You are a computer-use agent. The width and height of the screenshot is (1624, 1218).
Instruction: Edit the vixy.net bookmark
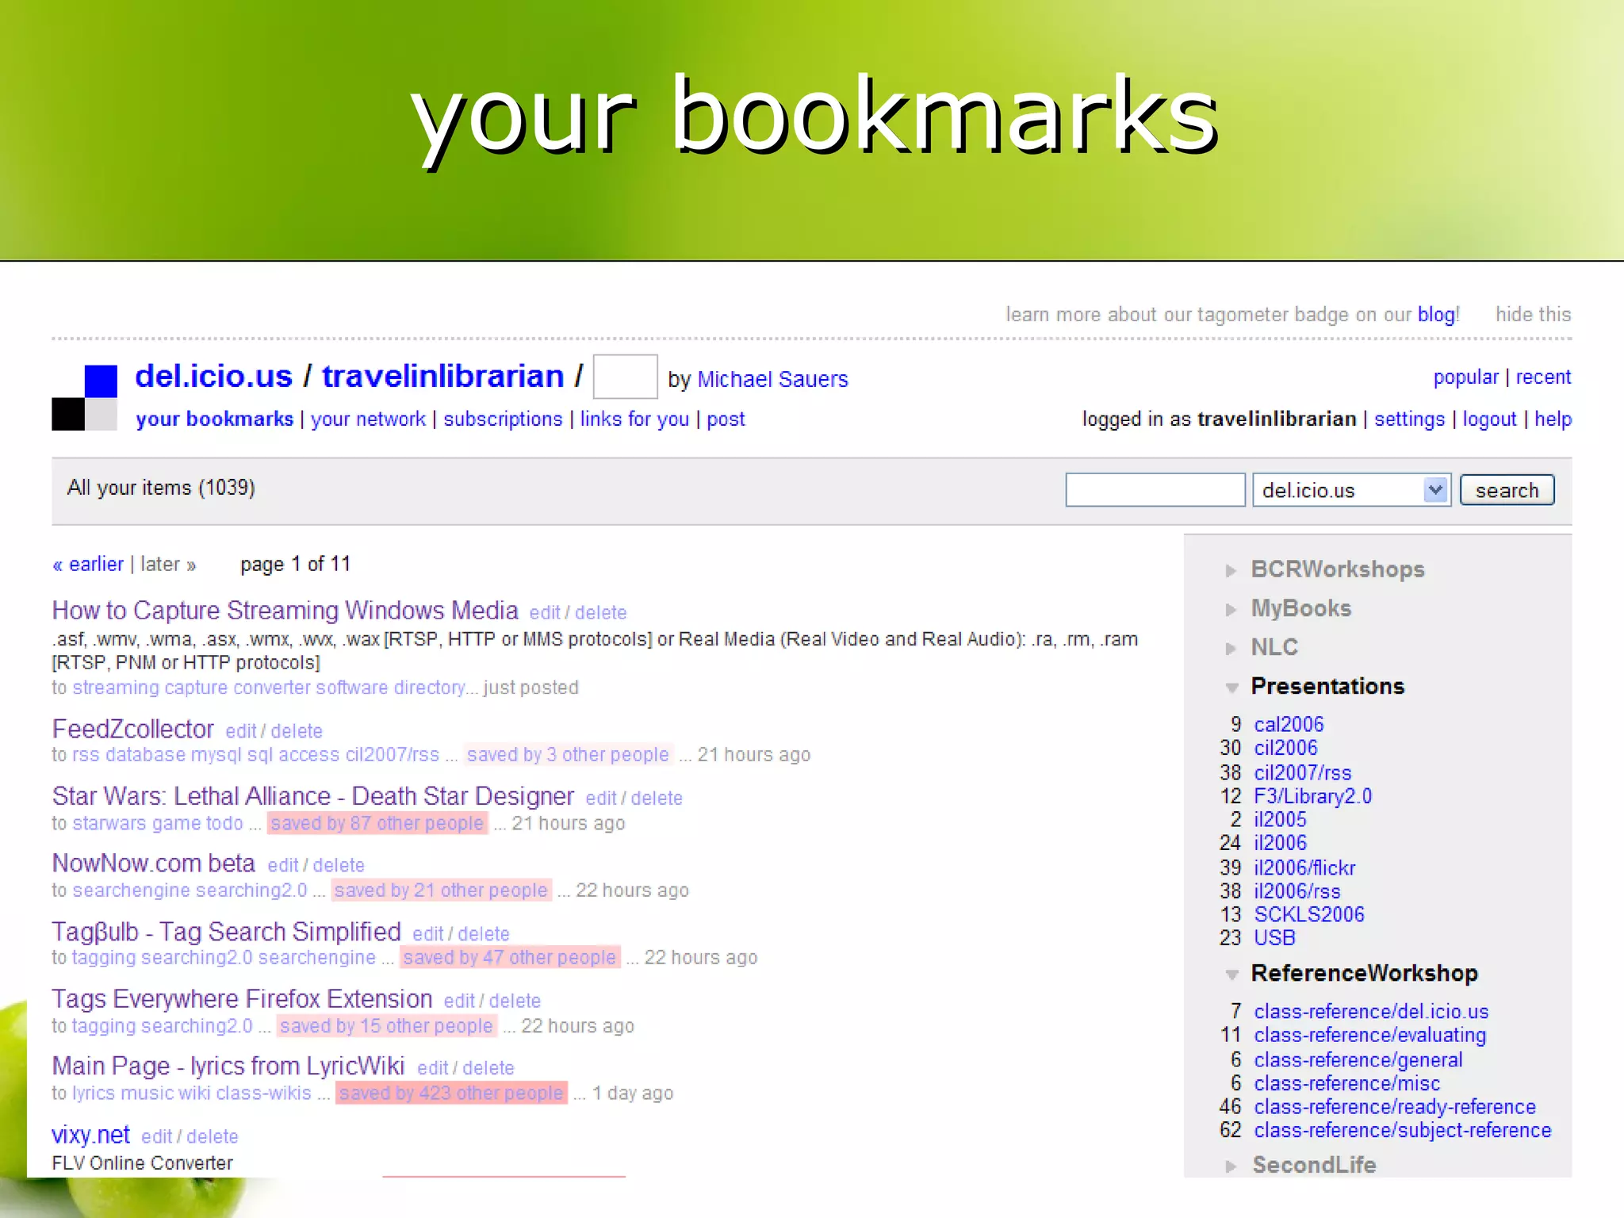click(156, 1137)
